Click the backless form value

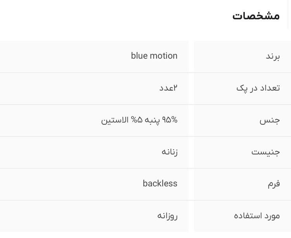160,183
